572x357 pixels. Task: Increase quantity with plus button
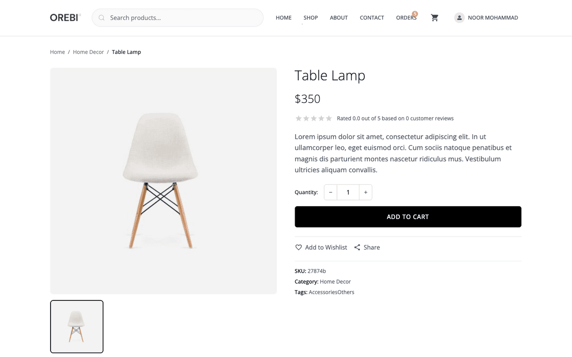[366, 192]
